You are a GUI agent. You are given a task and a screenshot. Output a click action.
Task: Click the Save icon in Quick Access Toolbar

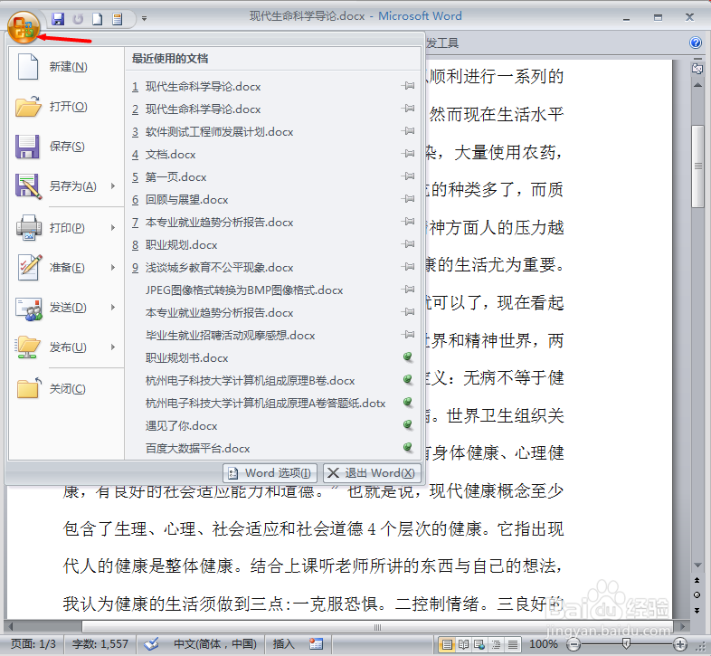58,19
